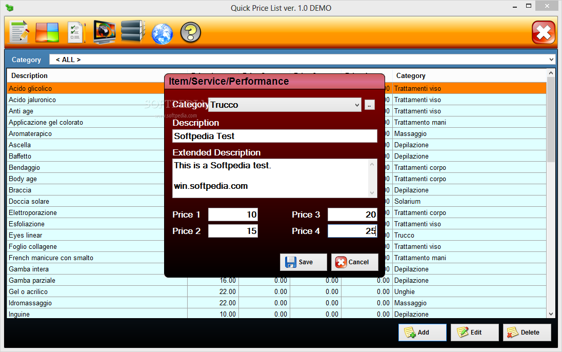Open help with the question mark icon
The image size is (562, 352).
(190, 33)
